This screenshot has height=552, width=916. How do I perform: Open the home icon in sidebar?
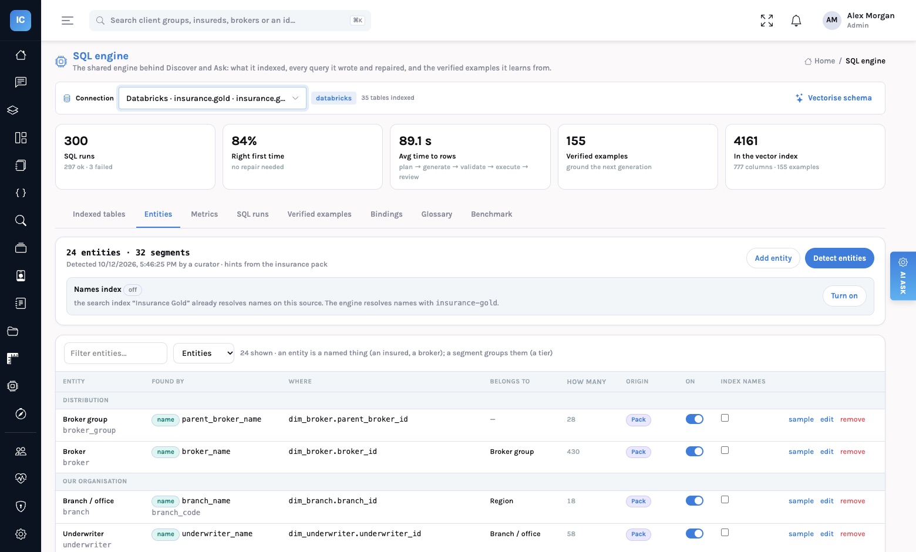point(21,55)
